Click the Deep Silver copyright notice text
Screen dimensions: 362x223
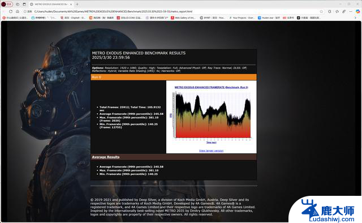coord(173,207)
